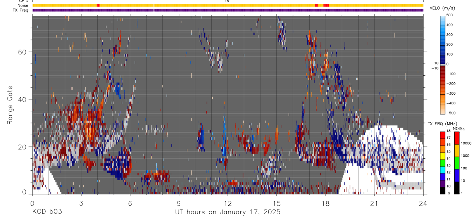Select the black 9–10 MHz TX FRQ swatch
Viewport: 476px width, 220px height.
pyautogui.click(x=442, y=191)
